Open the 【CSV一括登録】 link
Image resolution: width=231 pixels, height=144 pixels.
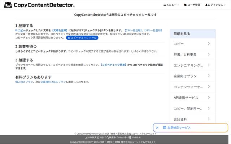point(133,30)
